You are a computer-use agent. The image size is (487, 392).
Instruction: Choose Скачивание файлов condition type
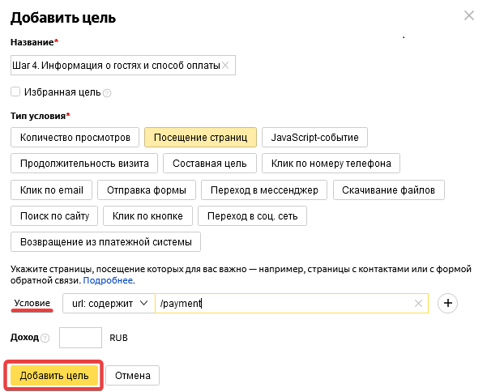coord(388,190)
